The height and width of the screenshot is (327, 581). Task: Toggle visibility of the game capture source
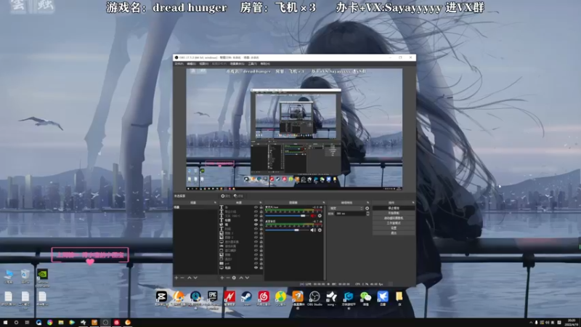tap(256, 246)
